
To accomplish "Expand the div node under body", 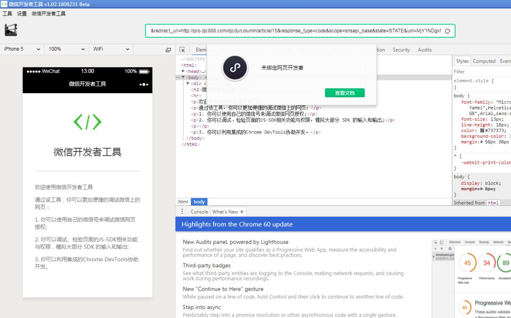I will click(188, 83).
